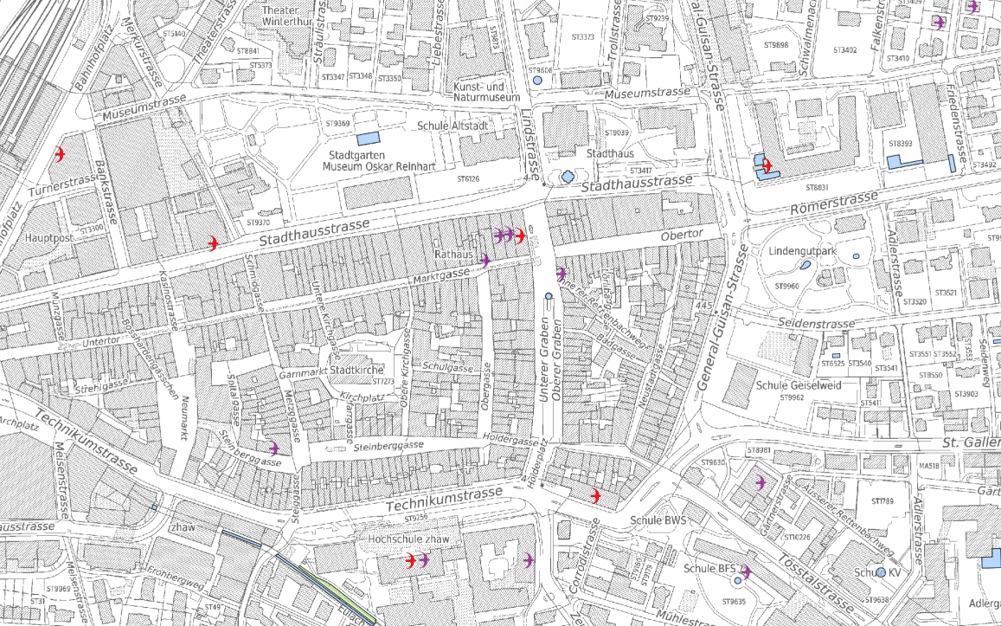1001x626 pixels.
Task: Select the purple bird marker by Gärtnerstrasse
Action: click(x=760, y=482)
